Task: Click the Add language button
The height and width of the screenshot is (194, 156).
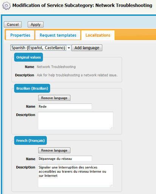Action: 87,48
